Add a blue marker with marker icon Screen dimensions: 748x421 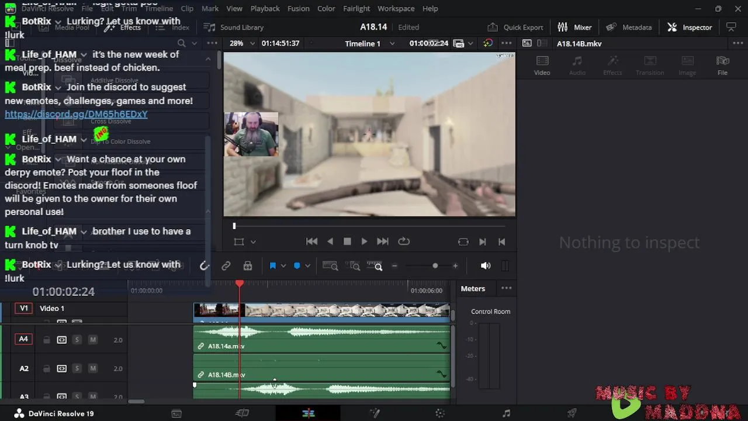(x=297, y=266)
